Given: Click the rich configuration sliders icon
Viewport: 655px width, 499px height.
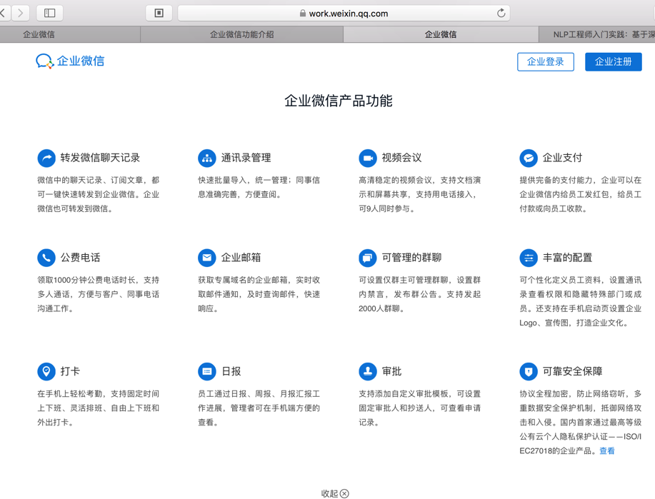Looking at the screenshot, I should pos(529,258).
